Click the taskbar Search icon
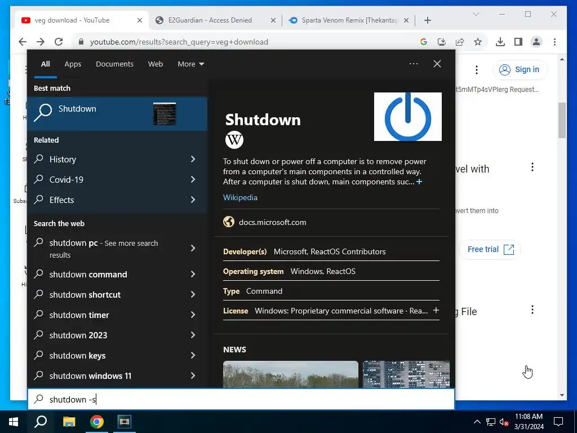 coord(41,422)
